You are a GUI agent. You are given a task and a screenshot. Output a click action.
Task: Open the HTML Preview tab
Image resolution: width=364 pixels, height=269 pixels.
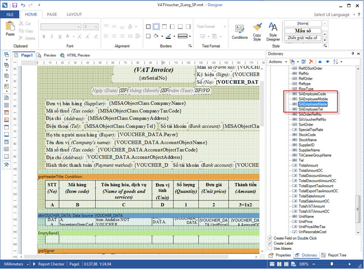pyautogui.click(x=75, y=55)
